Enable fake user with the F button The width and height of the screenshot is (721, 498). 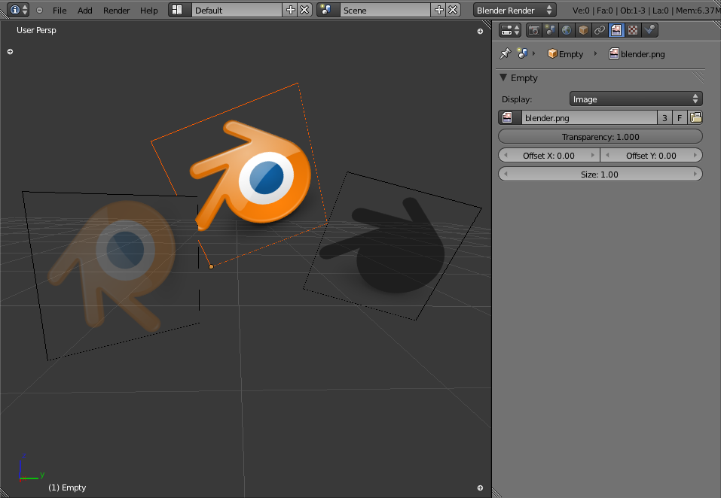[680, 117]
